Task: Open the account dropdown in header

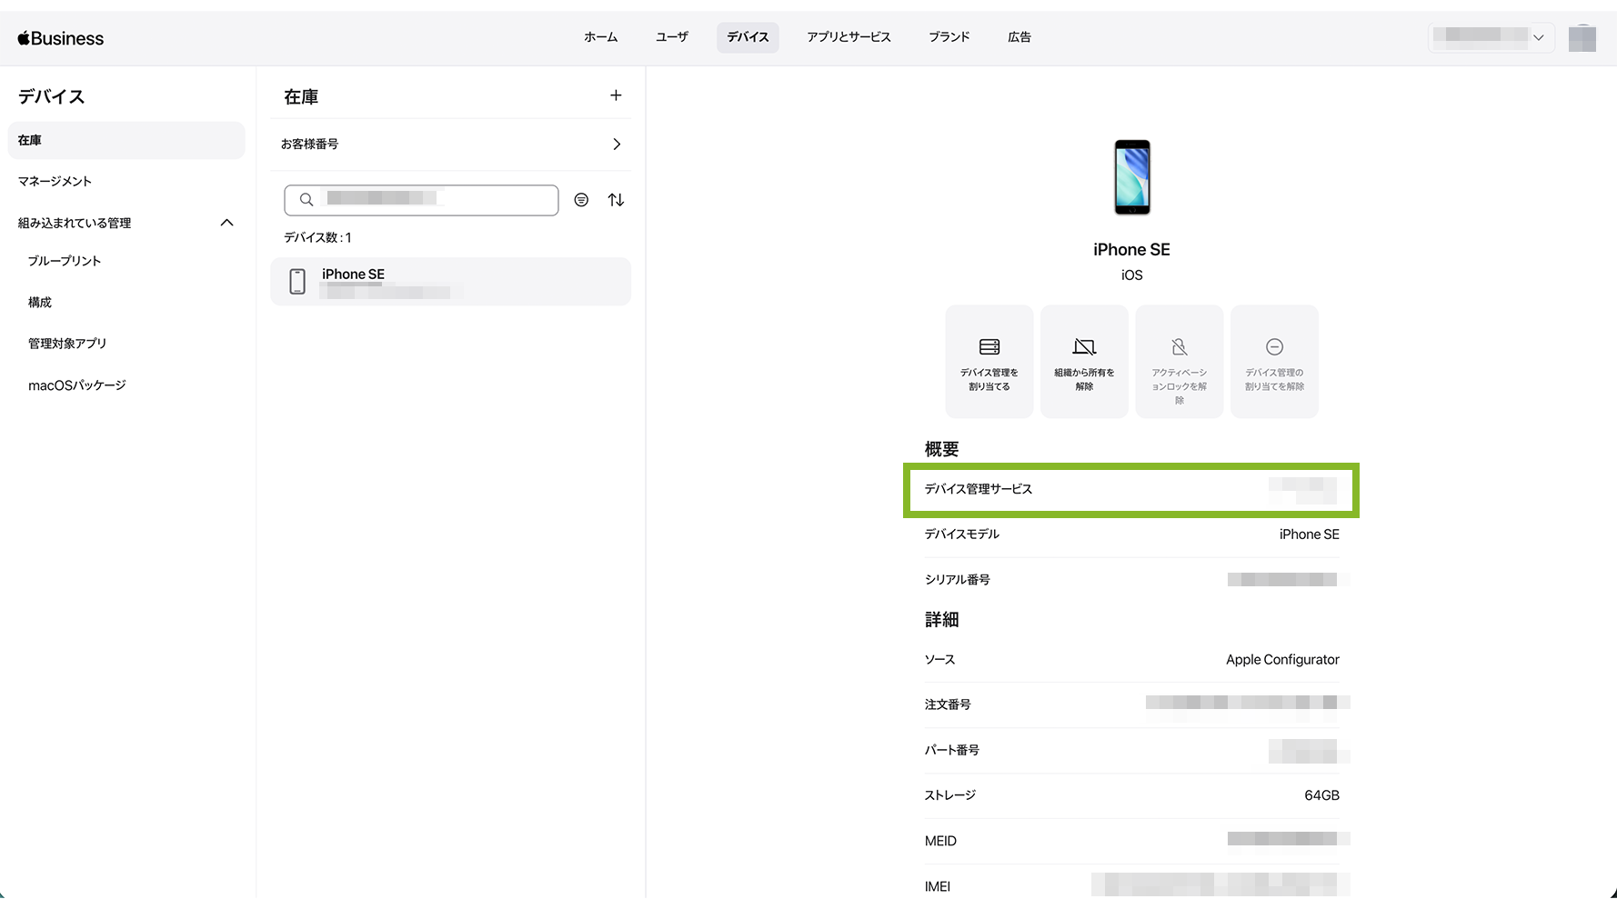Action: pyautogui.click(x=1491, y=37)
